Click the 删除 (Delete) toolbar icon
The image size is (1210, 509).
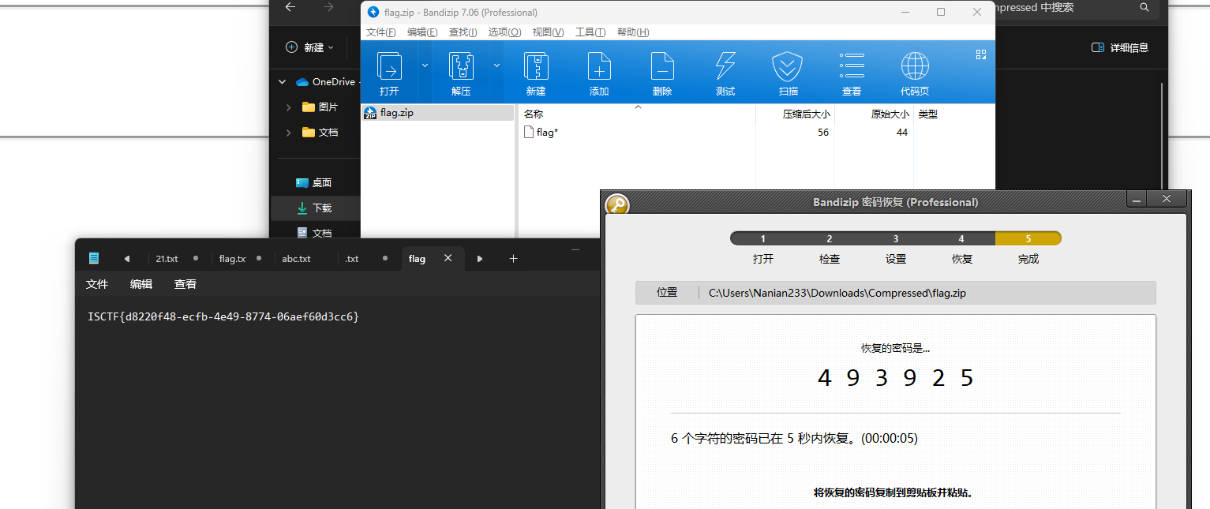(x=662, y=66)
